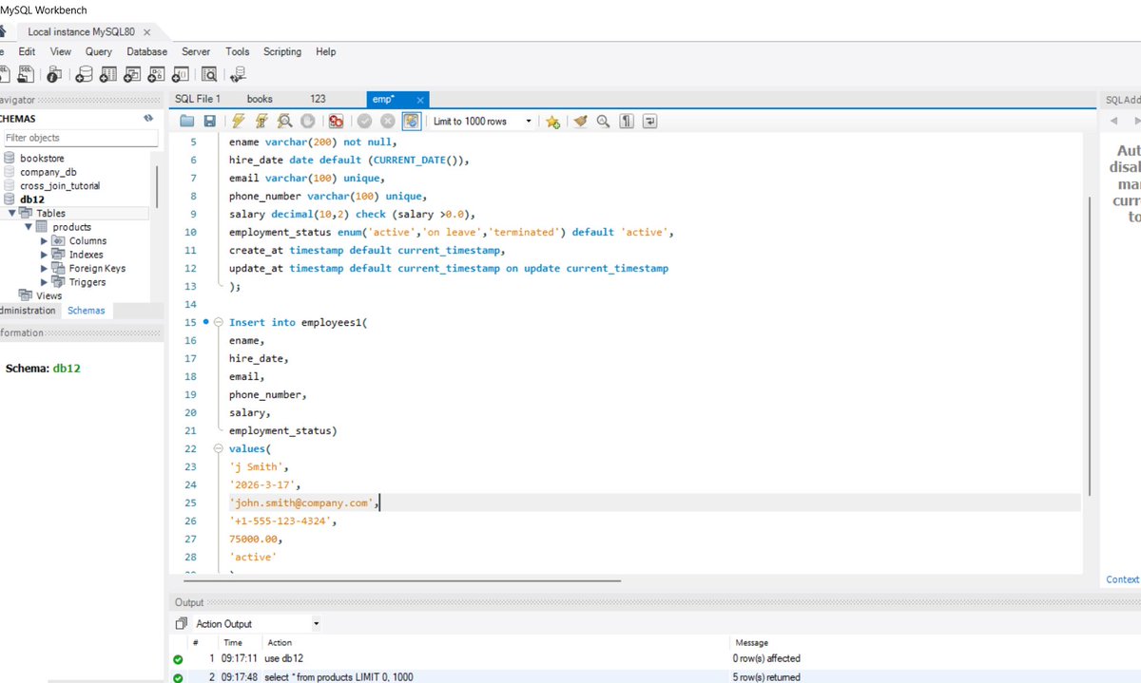Open the Tools menu
The height and width of the screenshot is (683, 1141).
[238, 51]
